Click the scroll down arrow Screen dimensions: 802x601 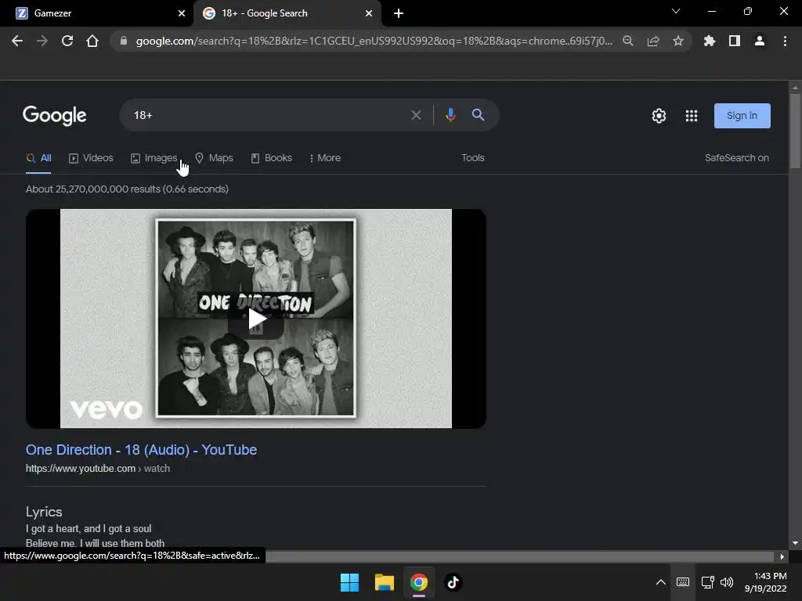[795, 543]
